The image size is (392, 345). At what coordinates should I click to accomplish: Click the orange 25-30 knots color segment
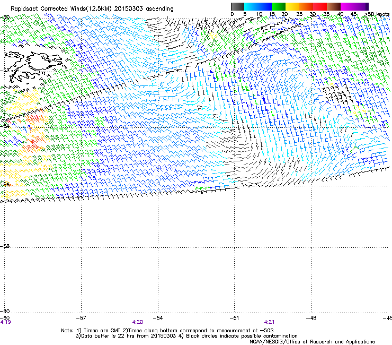(x=306, y=6)
